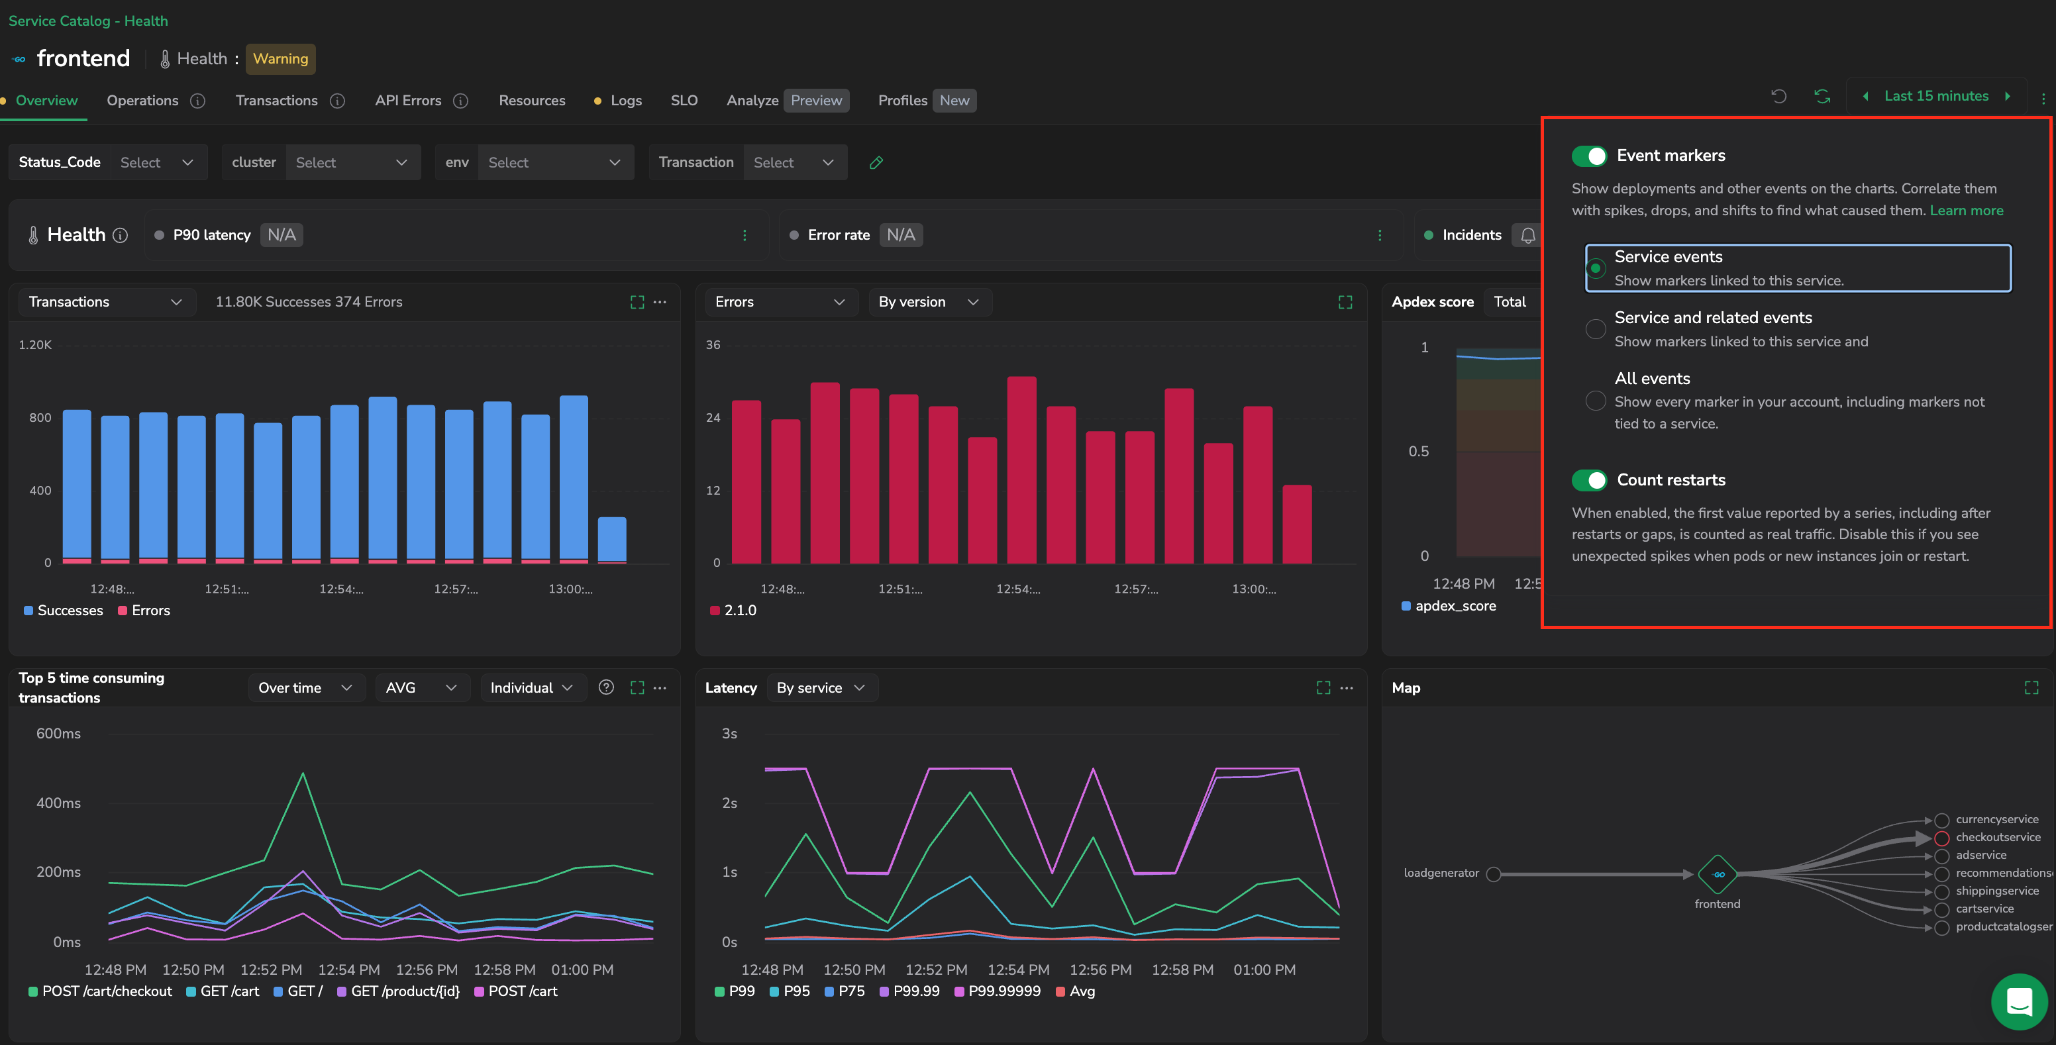2056x1045 pixels.
Task: Go to next time range arrow
Action: pos(2007,97)
